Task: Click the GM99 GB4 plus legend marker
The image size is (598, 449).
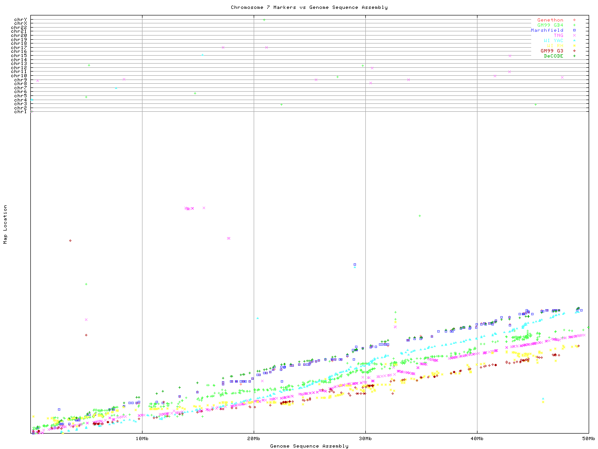Action: (574, 25)
